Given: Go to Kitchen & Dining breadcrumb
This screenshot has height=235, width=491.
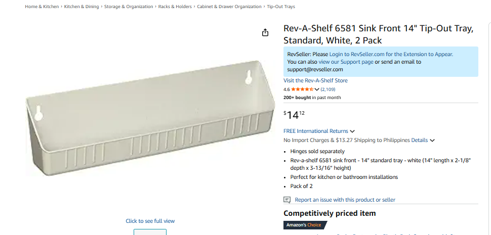Looking at the screenshot, I should pos(82,7).
